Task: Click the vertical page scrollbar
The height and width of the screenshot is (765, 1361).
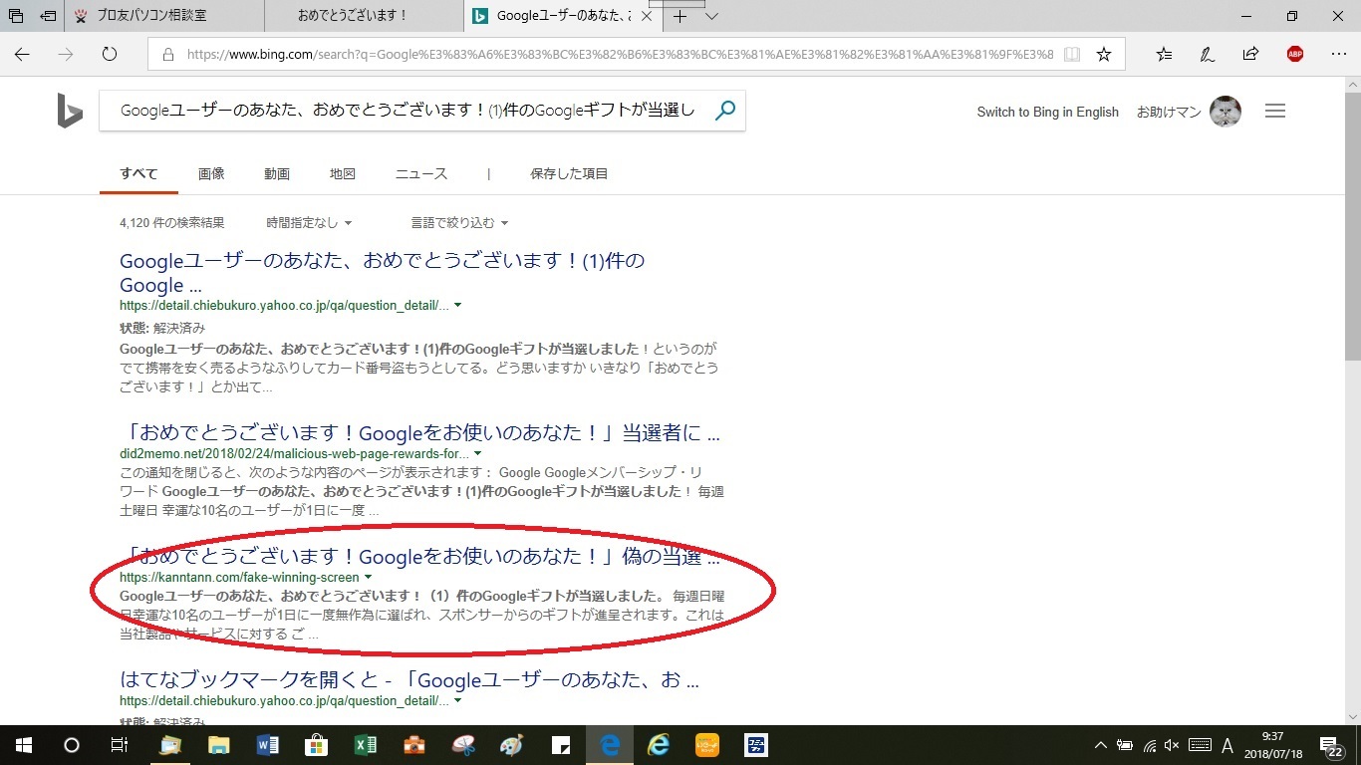Action: pyautogui.click(x=1352, y=227)
